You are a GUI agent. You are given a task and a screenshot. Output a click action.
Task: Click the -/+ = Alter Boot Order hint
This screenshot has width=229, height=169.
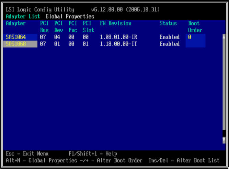click(x=111, y=161)
